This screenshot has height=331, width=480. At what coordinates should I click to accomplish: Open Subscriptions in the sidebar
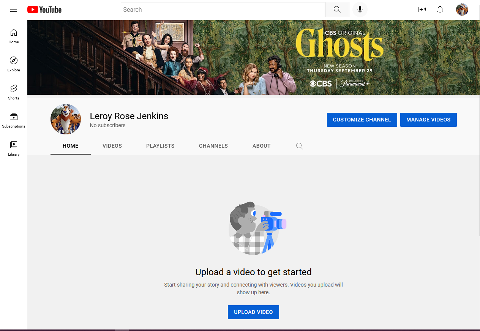(x=14, y=120)
